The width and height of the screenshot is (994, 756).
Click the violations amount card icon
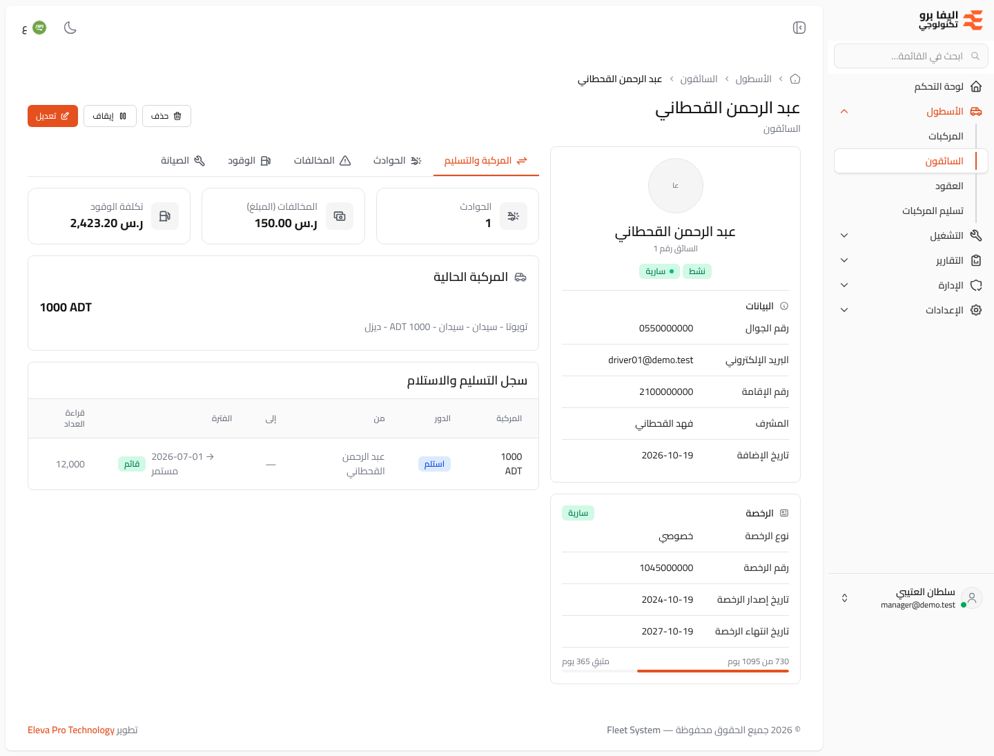pyautogui.click(x=340, y=216)
